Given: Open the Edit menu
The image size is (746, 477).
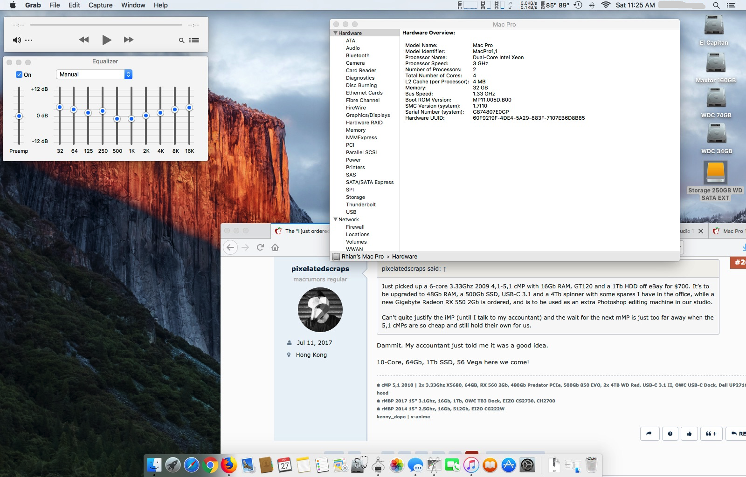Looking at the screenshot, I should (74, 5).
